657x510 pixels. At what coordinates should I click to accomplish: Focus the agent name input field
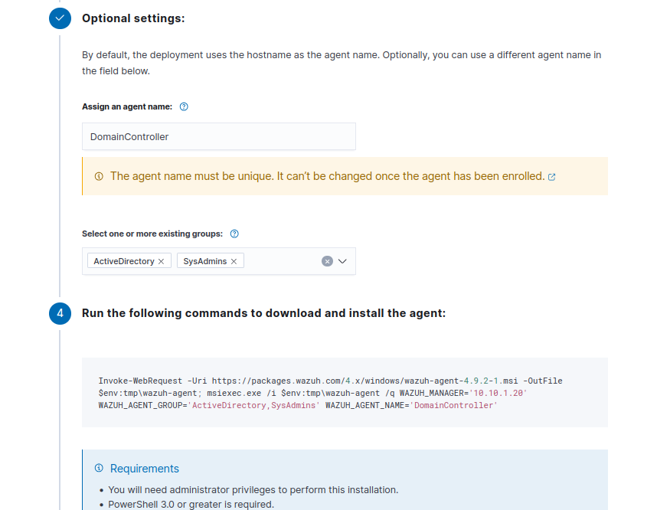pyautogui.click(x=218, y=137)
